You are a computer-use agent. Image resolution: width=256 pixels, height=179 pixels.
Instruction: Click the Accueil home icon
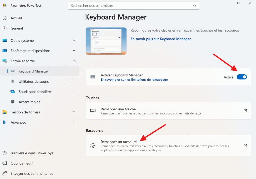pos(4,18)
